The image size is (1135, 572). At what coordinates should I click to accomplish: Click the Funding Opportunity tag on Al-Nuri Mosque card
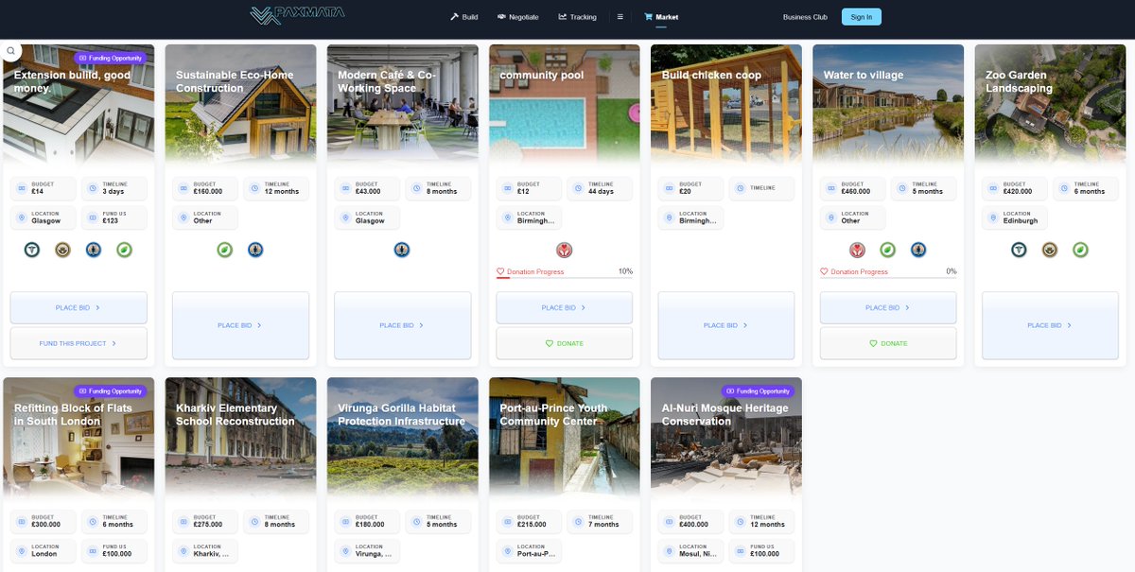coord(759,390)
